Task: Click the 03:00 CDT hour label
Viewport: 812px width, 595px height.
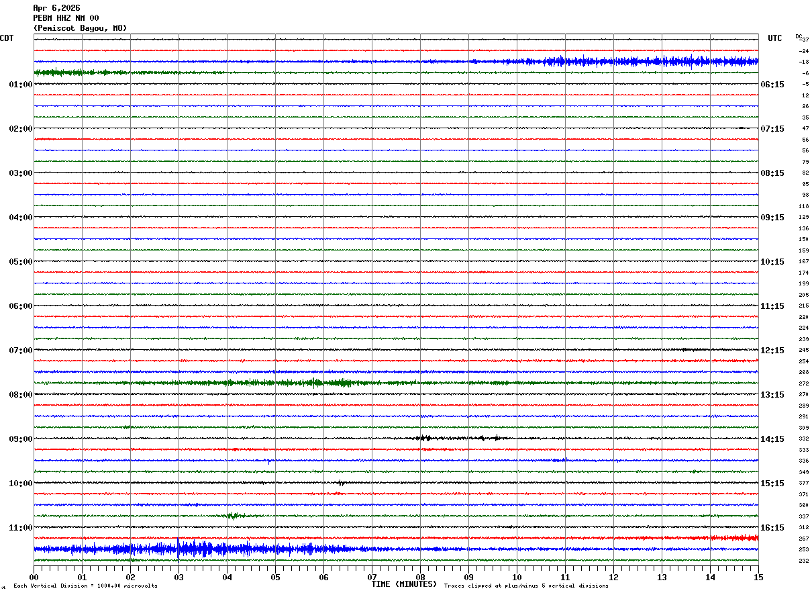Action: coord(21,173)
